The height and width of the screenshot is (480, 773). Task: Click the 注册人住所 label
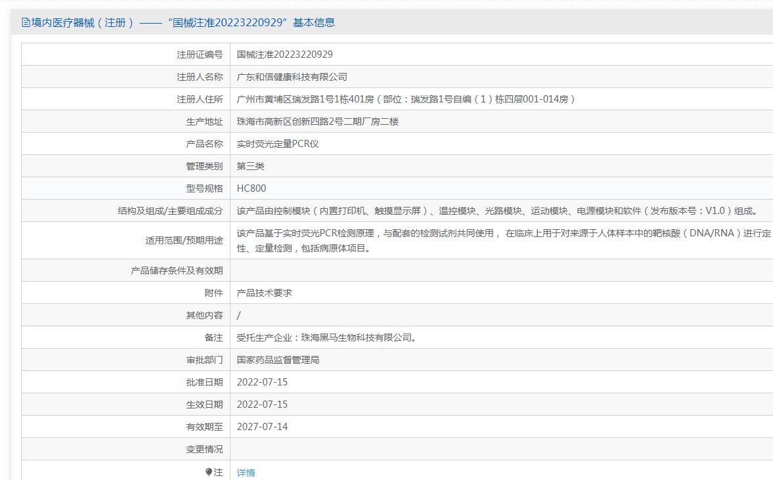point(200,99)
